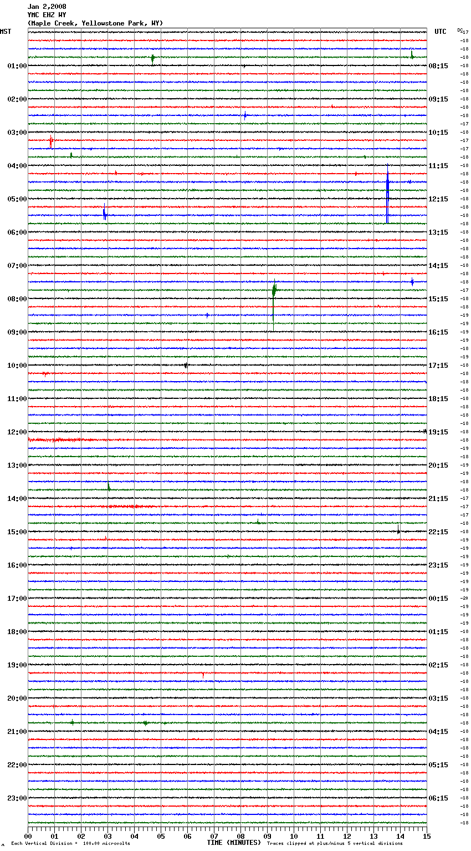Select the 17:15 UTC time label
The width and height of the screenshot is (471, 851).
click(438, 366)
